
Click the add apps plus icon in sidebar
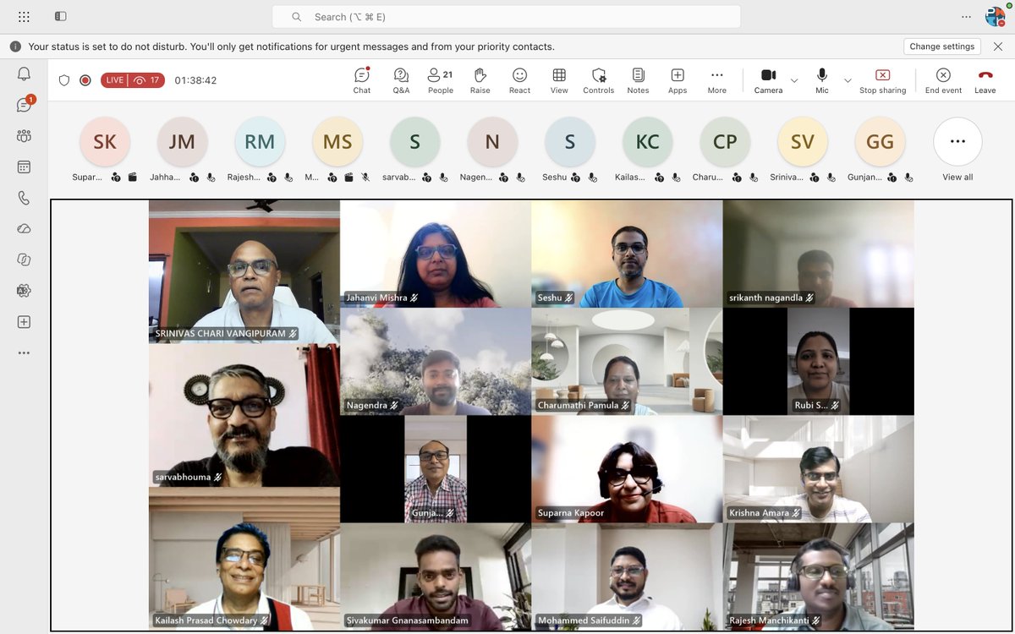[x=24, y=322]
